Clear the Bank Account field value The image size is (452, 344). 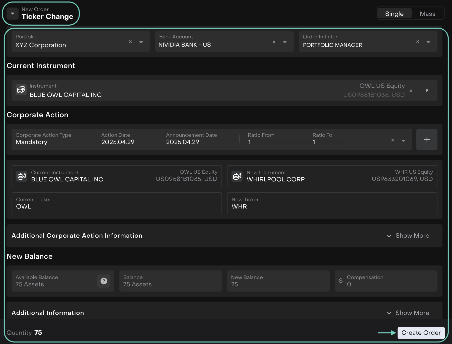274,42
